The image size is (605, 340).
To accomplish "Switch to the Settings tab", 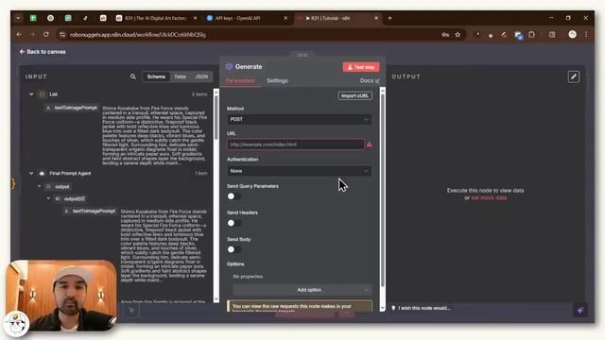I will [x=277, y=80].
